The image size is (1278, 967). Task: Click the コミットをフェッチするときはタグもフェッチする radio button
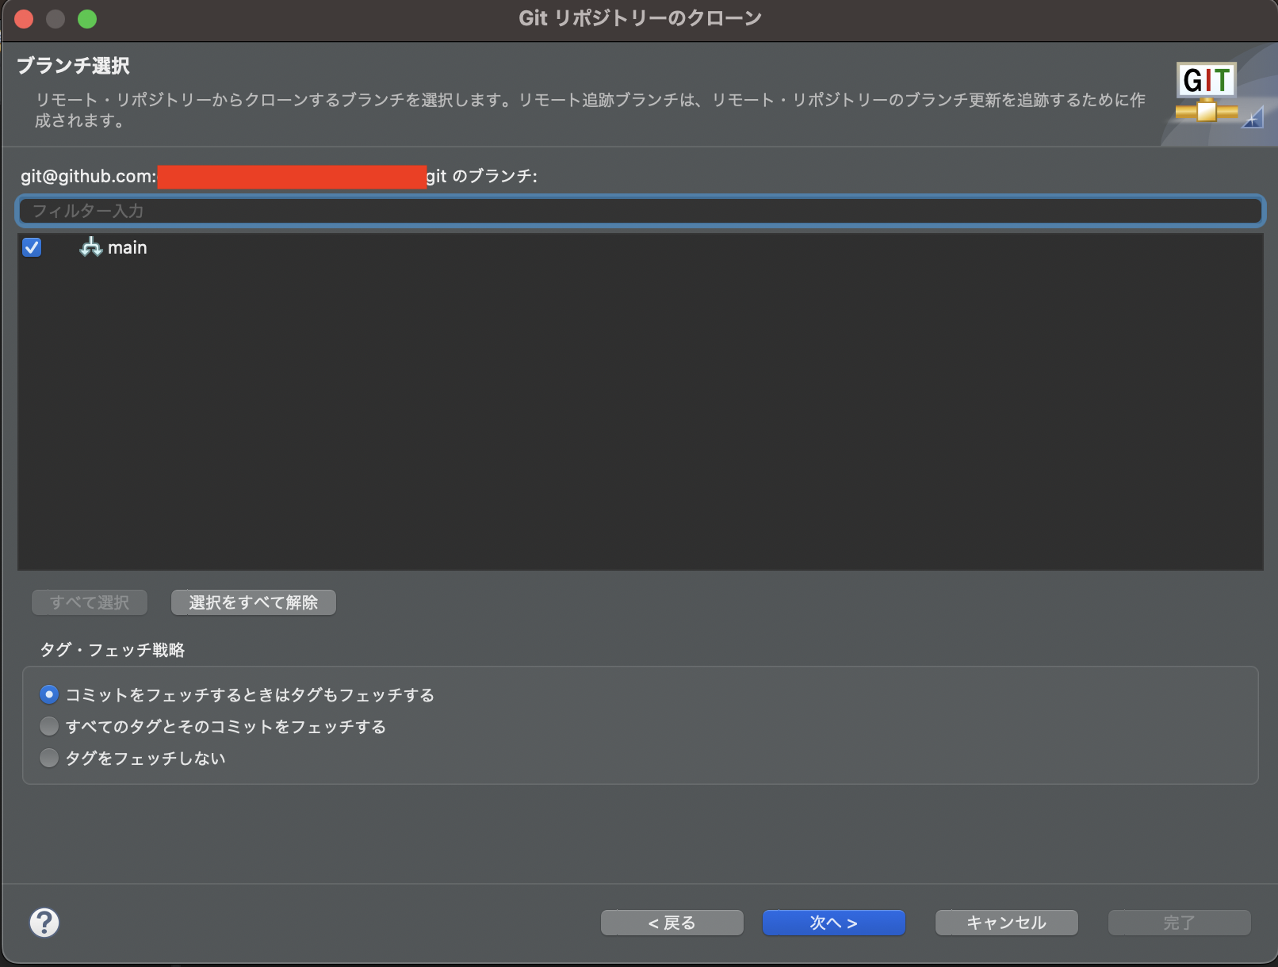(x=48, y=694)
